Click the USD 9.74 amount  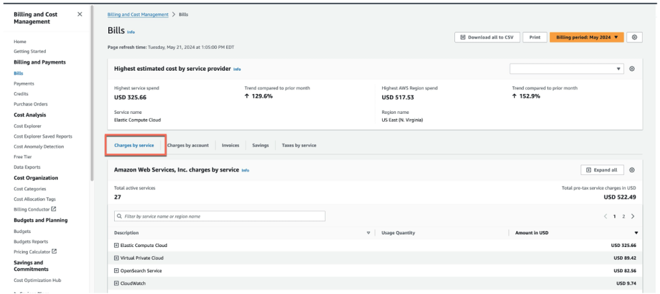[x=626, y=284]
